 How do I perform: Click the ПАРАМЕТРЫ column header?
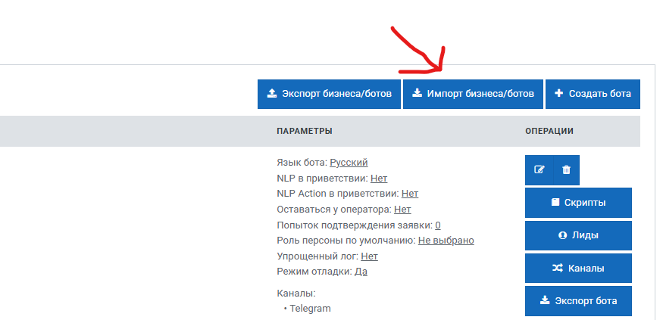pos(305,131)
